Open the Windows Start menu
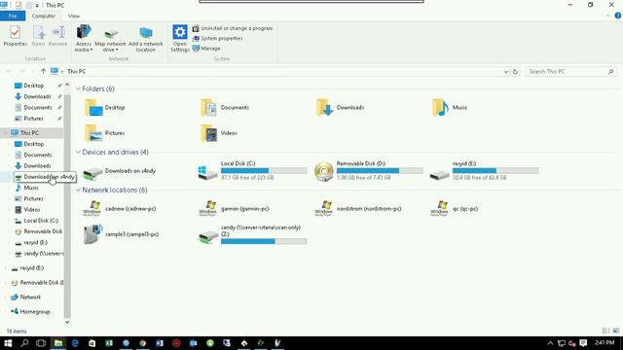This screenshot has height=350, width=623. click(x=8, y=343)
